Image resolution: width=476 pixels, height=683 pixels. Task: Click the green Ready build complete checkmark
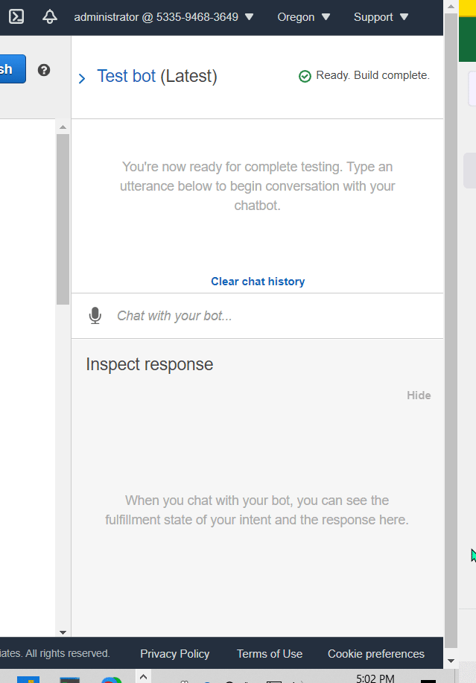[x=305, y=75]
